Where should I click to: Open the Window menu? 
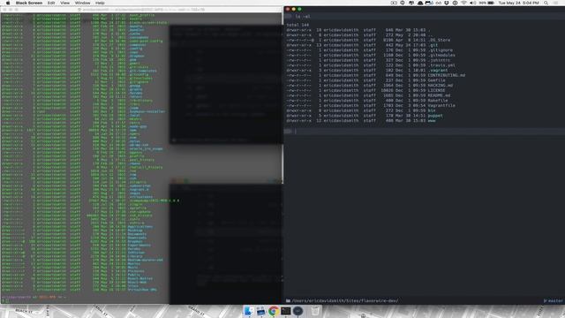(x=82, y=3)
